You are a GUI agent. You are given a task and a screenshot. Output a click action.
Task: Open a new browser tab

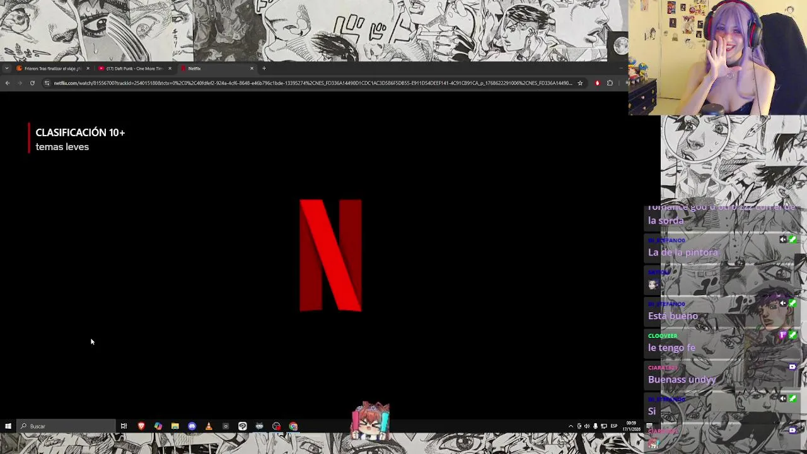(x=264, y=68)
